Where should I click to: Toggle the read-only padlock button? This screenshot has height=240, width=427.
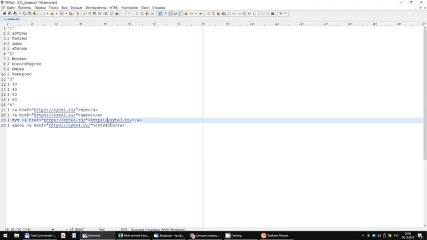(186, 13)
